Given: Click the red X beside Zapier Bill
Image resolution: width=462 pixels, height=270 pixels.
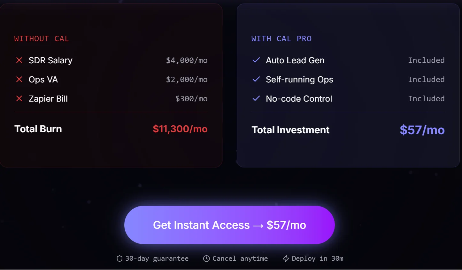Looking at the screenshot, I should 19,98.
